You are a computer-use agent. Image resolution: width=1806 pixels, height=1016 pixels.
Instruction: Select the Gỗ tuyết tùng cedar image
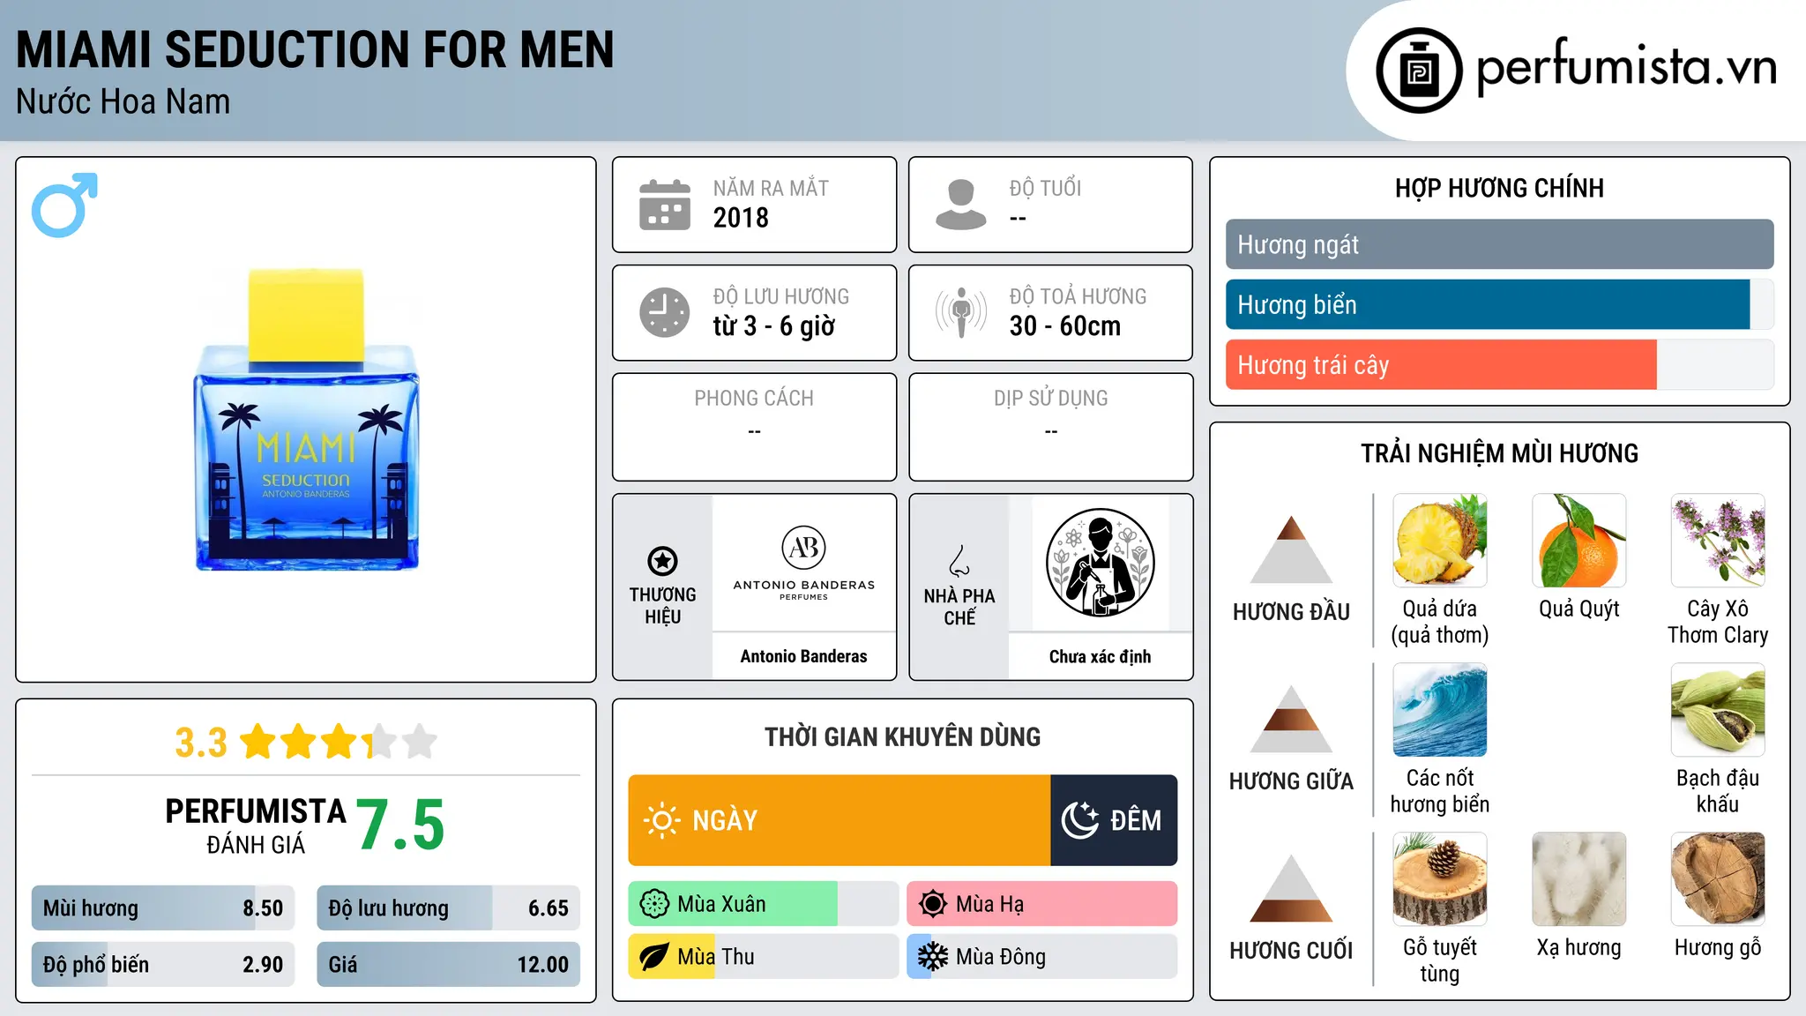pos(1440,879)
